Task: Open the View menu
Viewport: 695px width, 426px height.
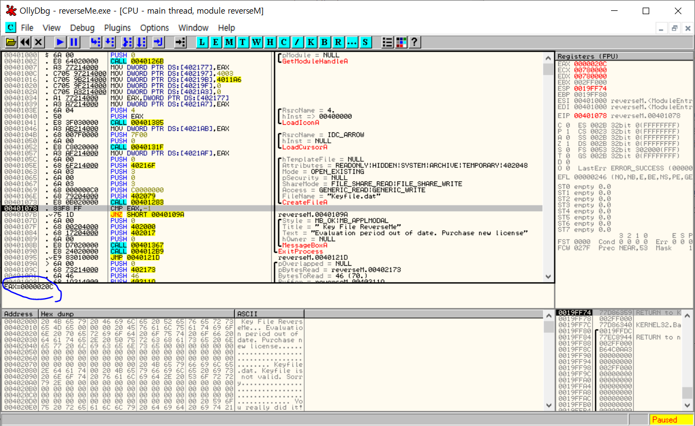Action: (52, 28)
